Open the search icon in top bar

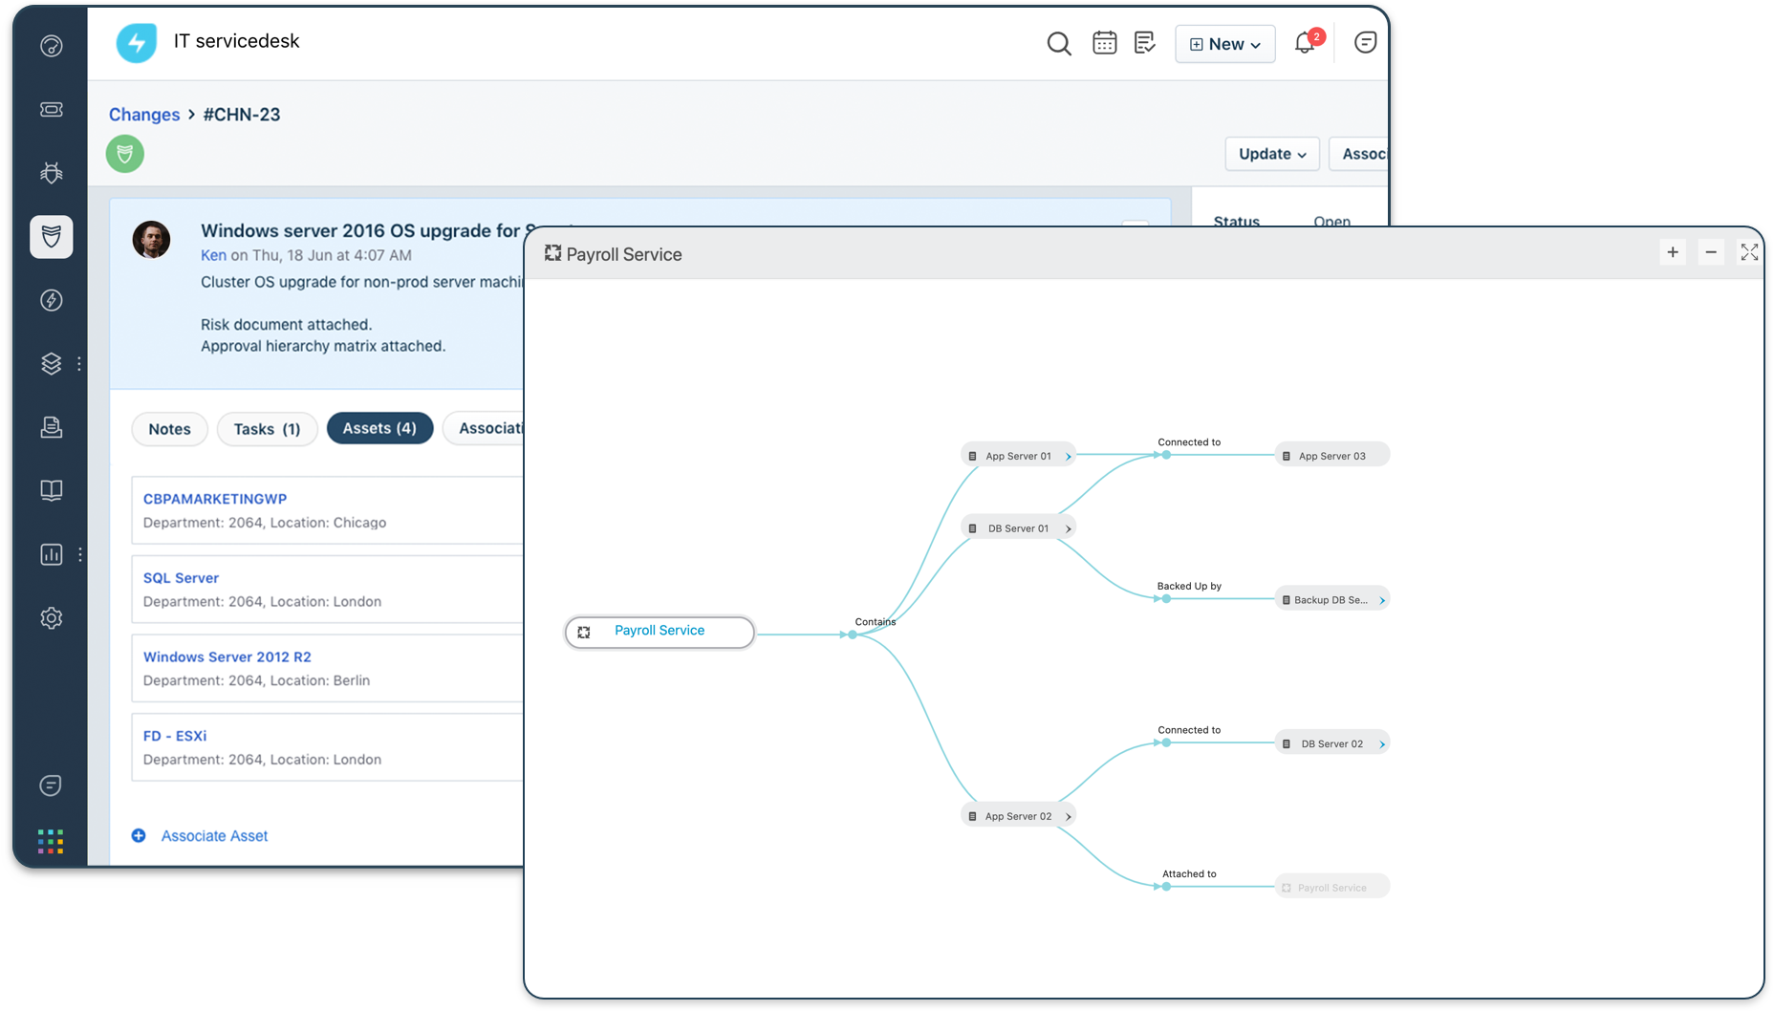(1058, 44)
